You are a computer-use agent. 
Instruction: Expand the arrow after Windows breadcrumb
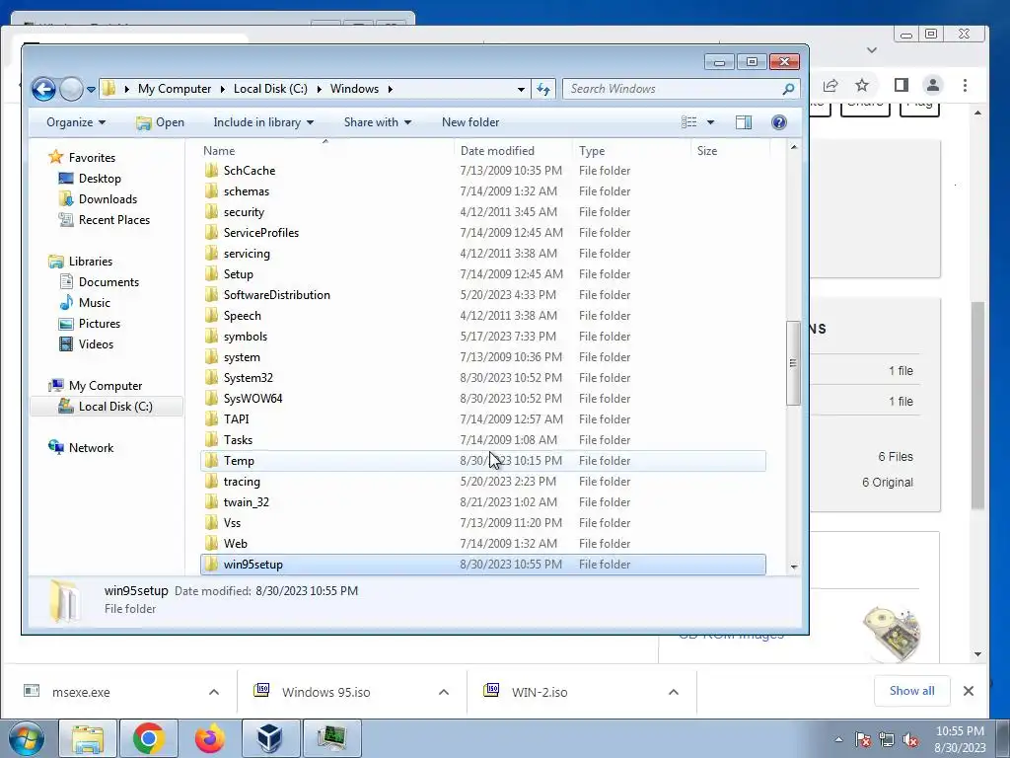click(x=391, y=89)
